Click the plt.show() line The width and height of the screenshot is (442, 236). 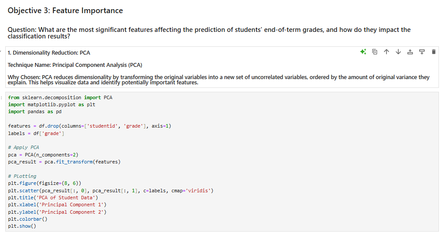(22, 226)
